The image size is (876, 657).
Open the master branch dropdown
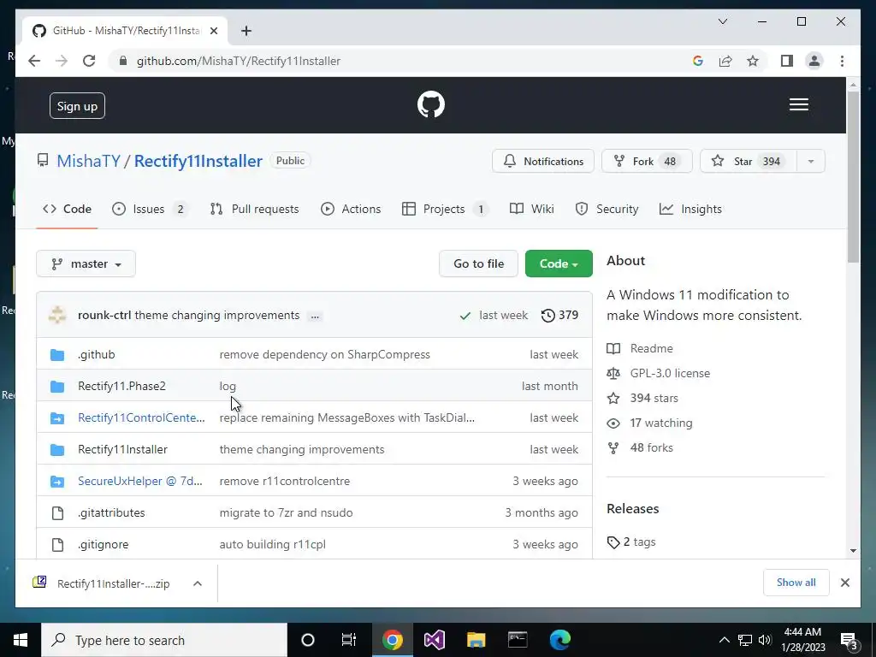[86, 263]
